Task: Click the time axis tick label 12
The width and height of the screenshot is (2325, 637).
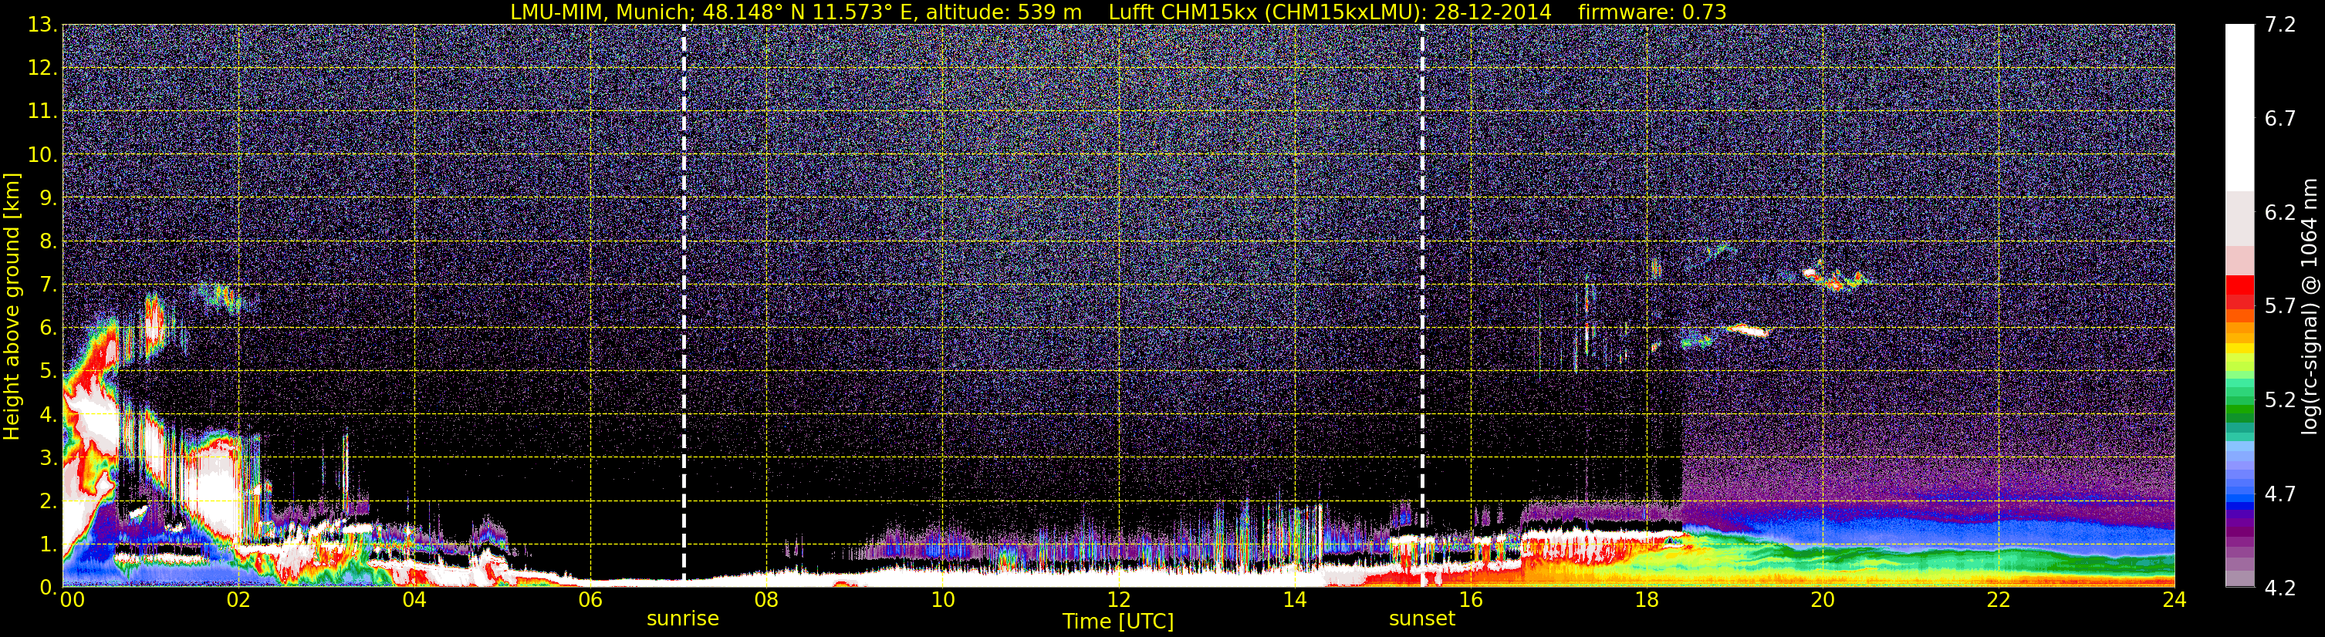Action: [1118, 600]
